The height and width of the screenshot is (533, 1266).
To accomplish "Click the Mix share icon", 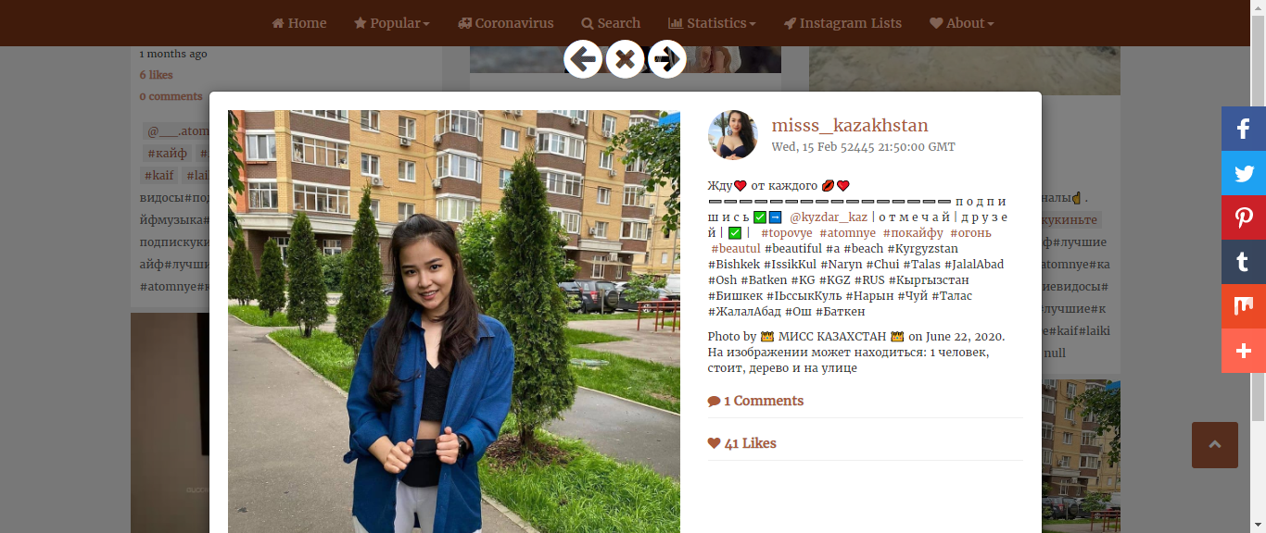I will coord(1244,306).
